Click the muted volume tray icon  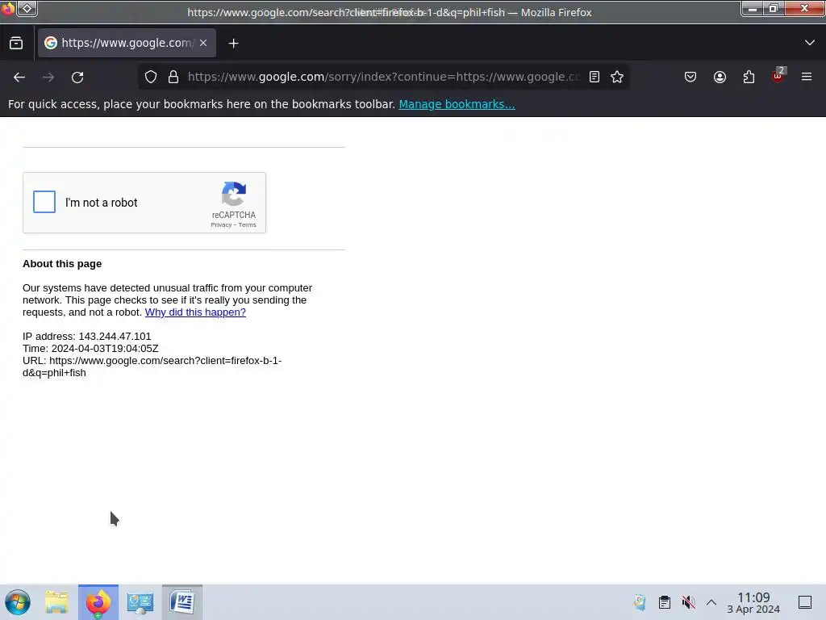689,602
